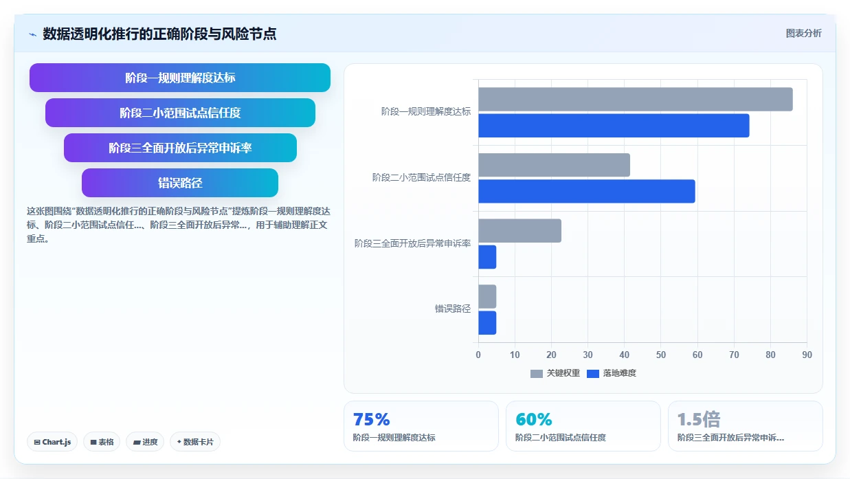Open the 图表分析 label in header
The height and width of the screenshot is (479, 850).
click(x=803, y=34)
